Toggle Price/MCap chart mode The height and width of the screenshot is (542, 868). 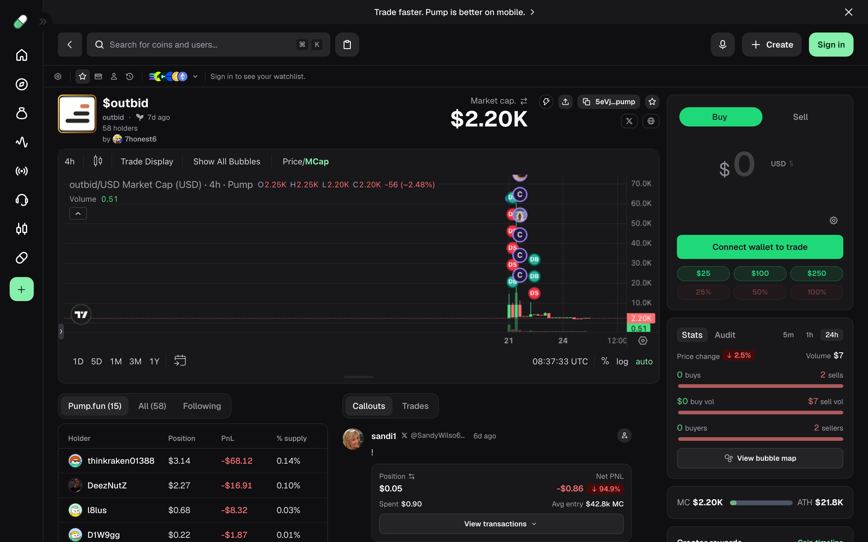click(x=306, y=162)
